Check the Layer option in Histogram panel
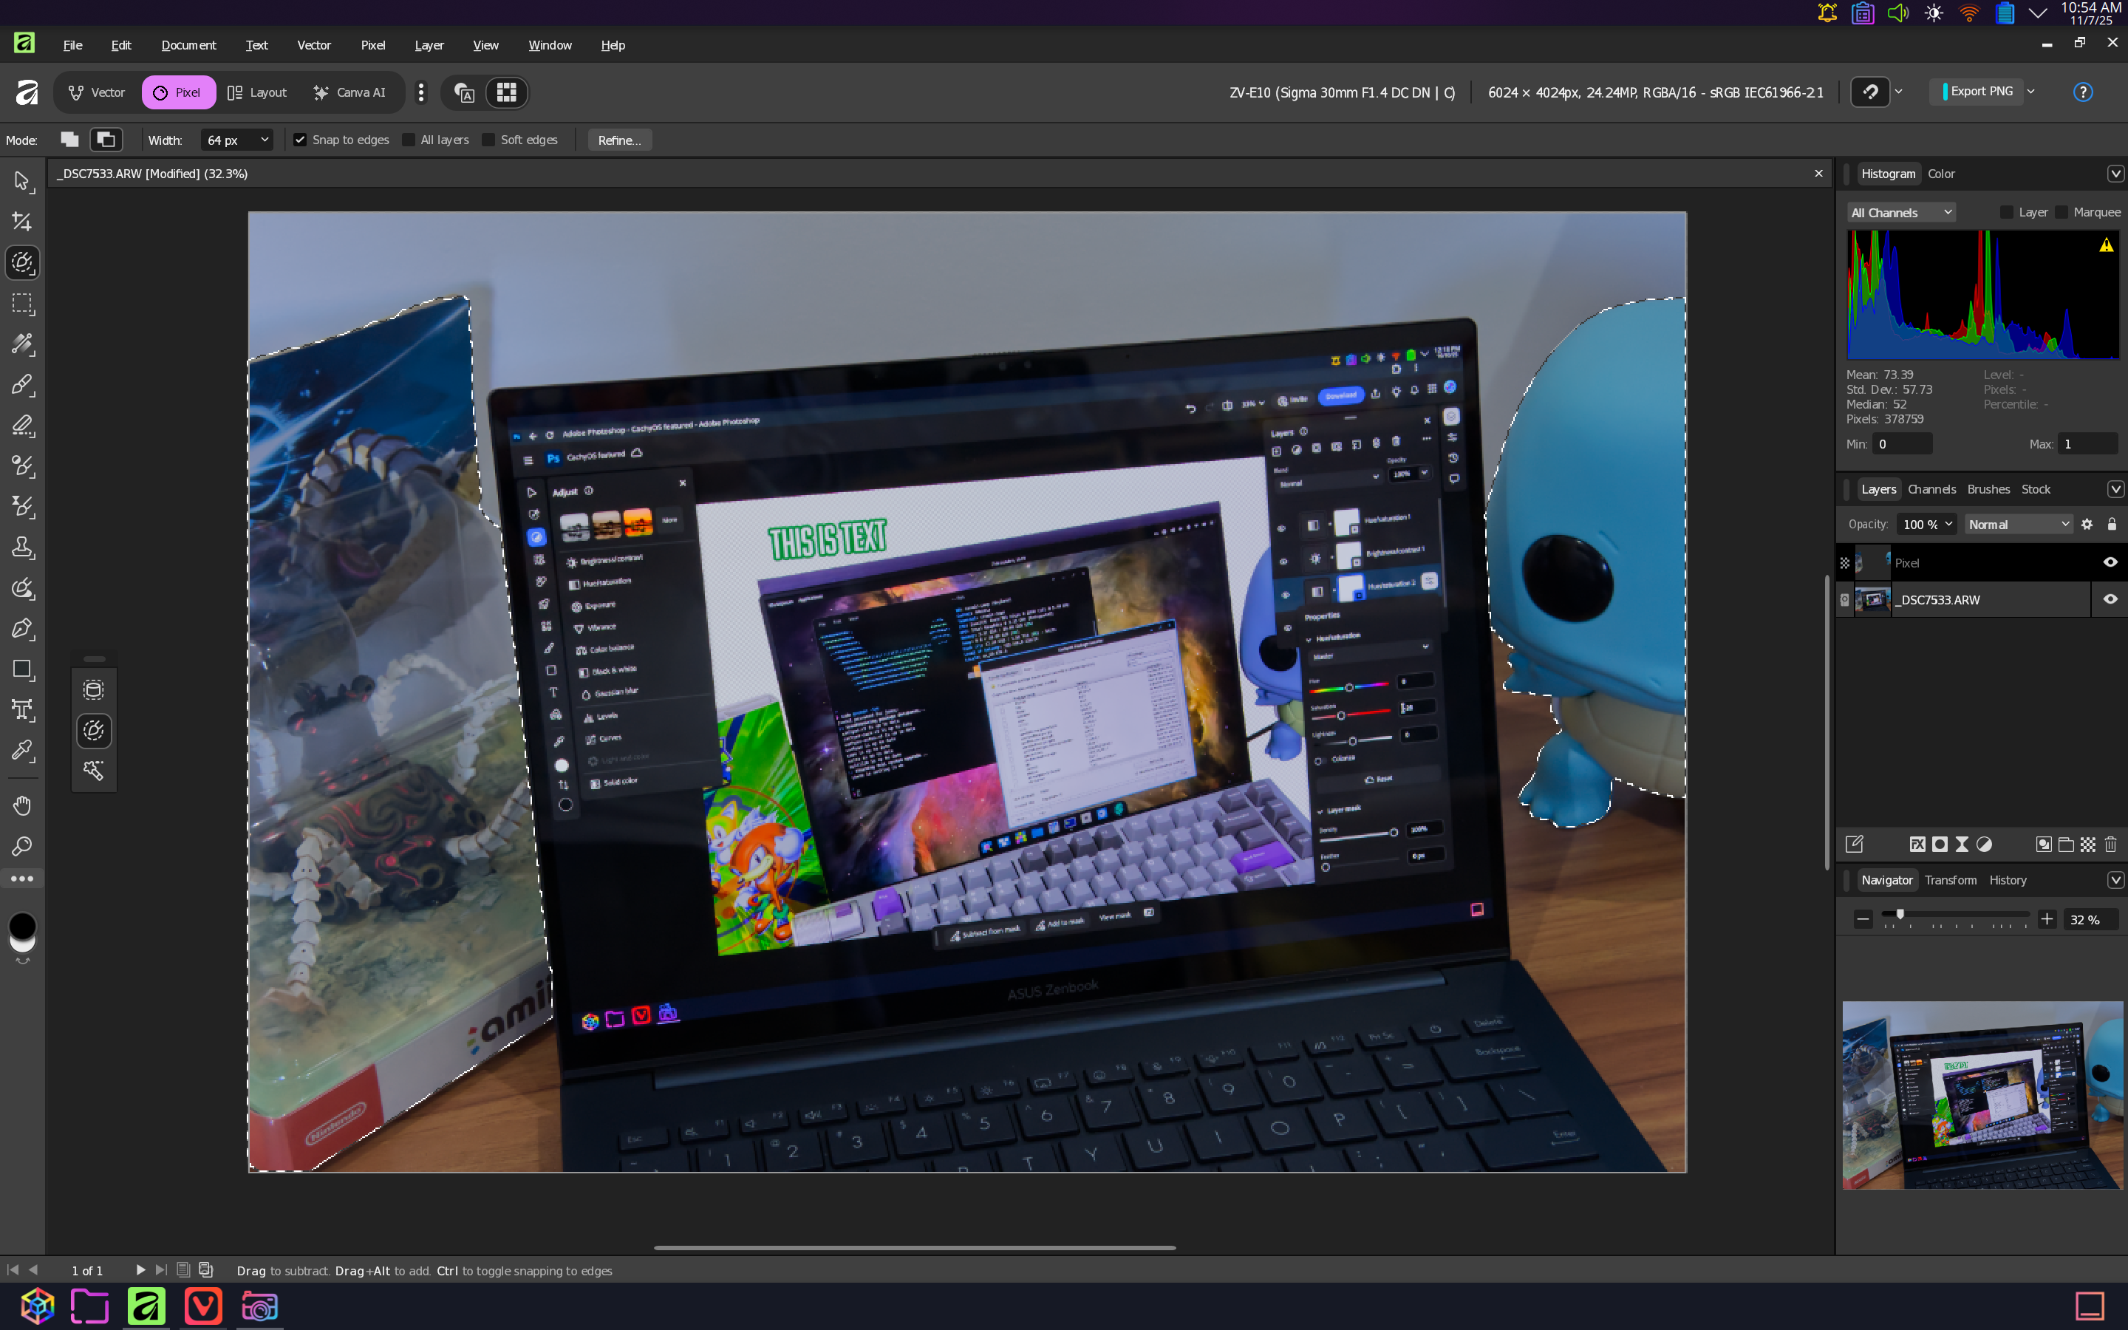 click(2007, 212)
